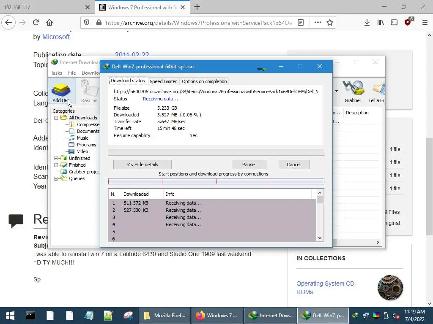
Task: Switch to the Speed Limiter tab
Action: click(x=163, y=81)
